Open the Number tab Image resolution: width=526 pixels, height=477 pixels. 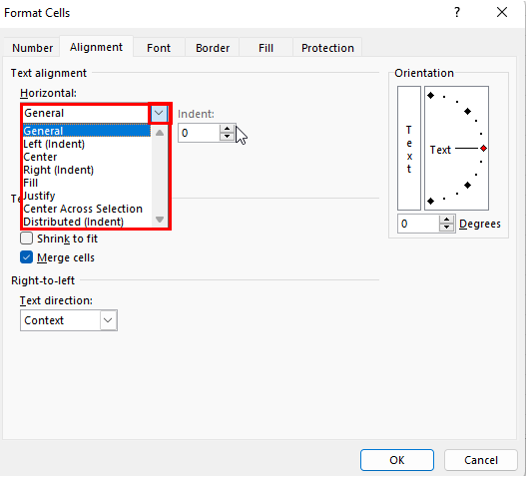tap(32, 48)
